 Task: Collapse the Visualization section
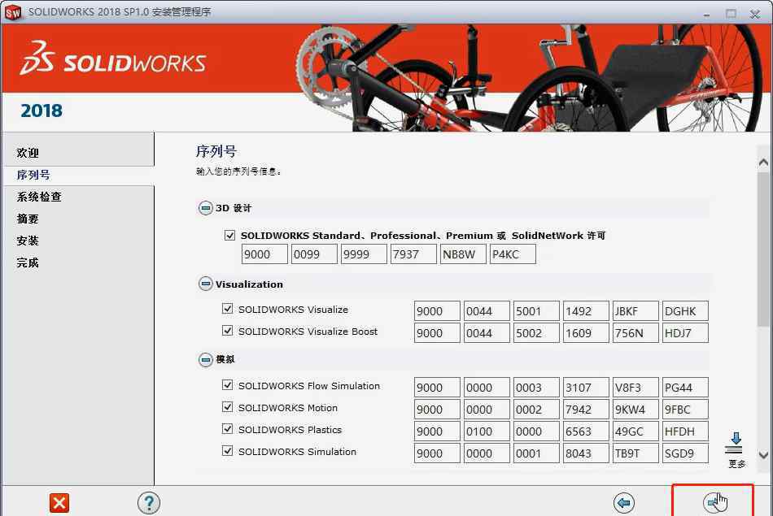click(205, 284)
